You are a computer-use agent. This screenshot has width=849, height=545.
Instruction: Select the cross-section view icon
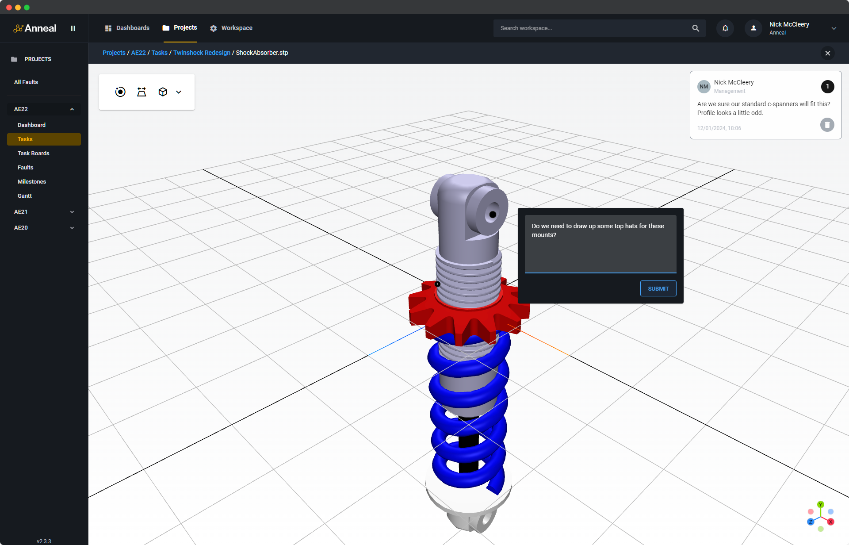pyautogui.click(x=141, y=92)
